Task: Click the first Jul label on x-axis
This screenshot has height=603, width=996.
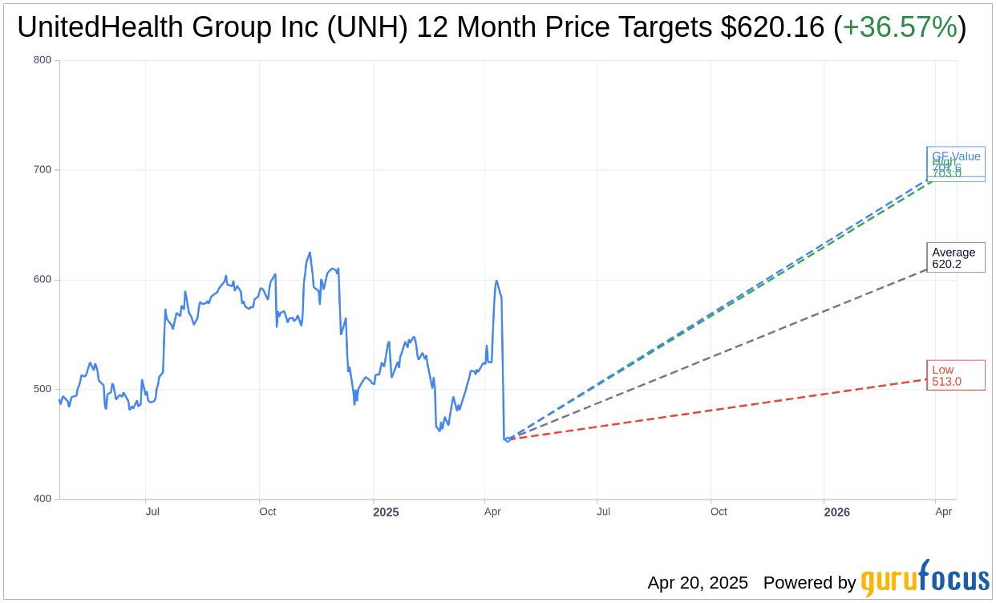Action: tap(152, 512)
